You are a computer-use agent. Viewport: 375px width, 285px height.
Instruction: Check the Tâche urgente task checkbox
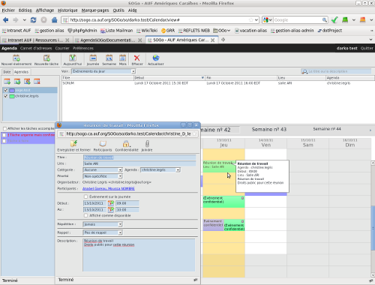(x=4, y=135)
